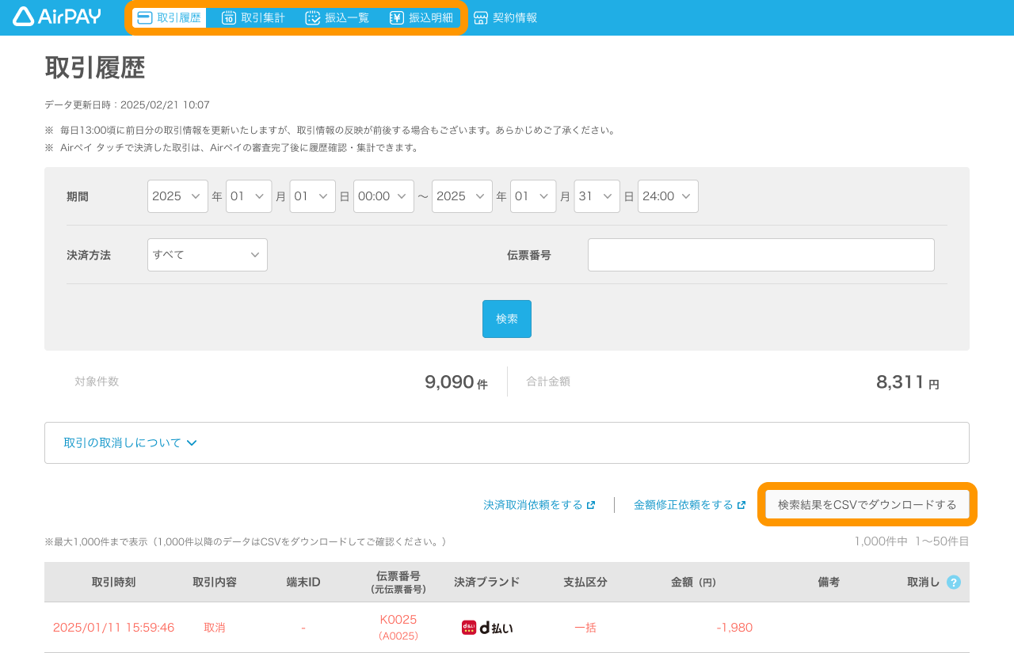
Task: Click the AirPAY logo
Action: point(57,17)
